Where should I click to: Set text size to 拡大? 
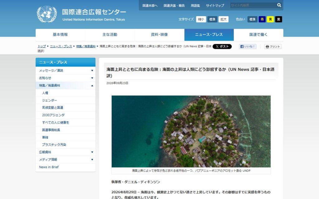[x=223, y=19]
